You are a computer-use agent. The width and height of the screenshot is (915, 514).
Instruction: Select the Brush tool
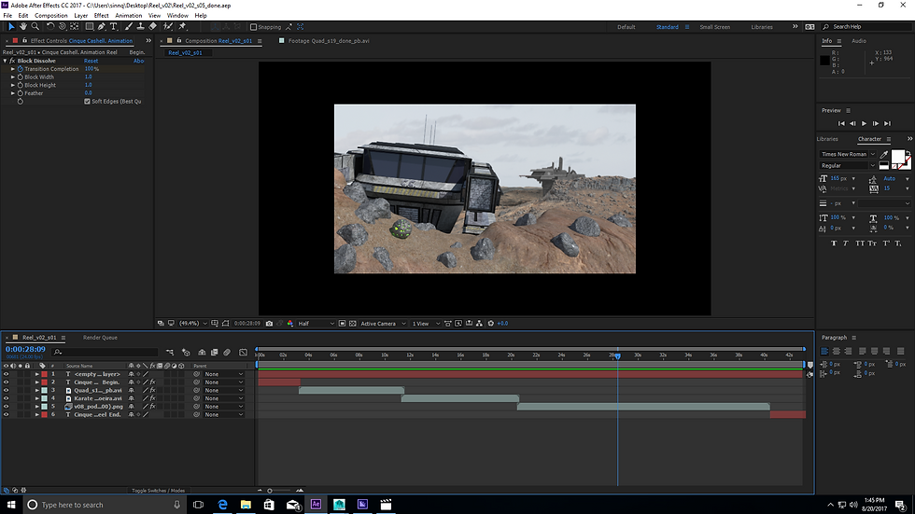pos(129,27)
